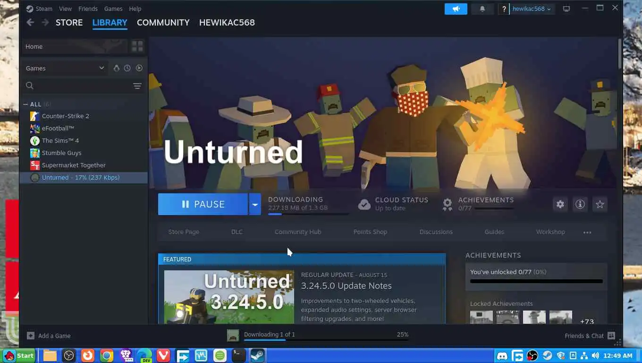This screenshot has height=363, width=642.
Task: Click the forward navigation arrow
Action: coord(45,22)
